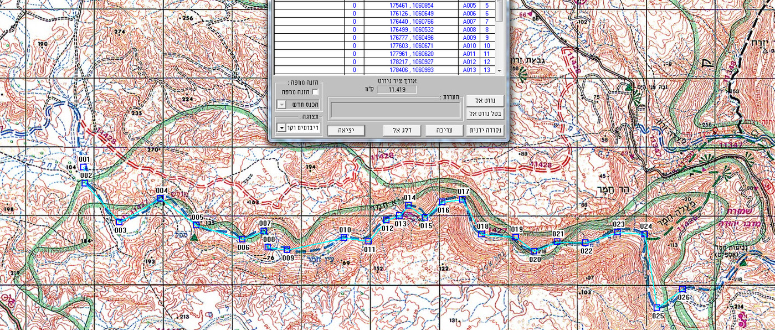Select waypoint 023 marker on map
775x330 pixels.
pyautogui.click(x=618, y=233)
